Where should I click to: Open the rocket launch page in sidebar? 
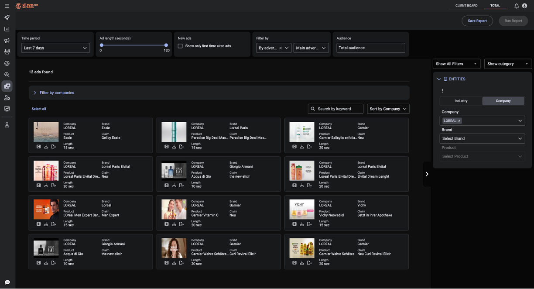click(7, 17)
